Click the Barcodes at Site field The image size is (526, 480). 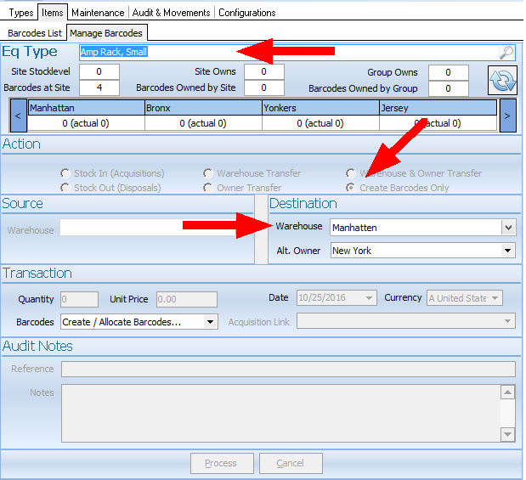pyautogui.click(x=99, y=88)
